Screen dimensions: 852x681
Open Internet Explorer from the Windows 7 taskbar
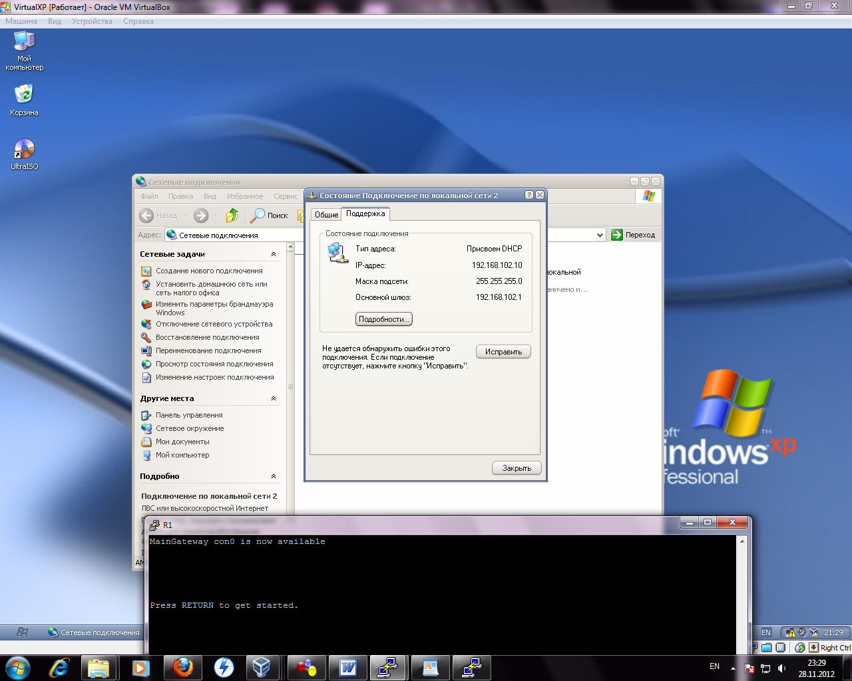[x=59, y=667]
